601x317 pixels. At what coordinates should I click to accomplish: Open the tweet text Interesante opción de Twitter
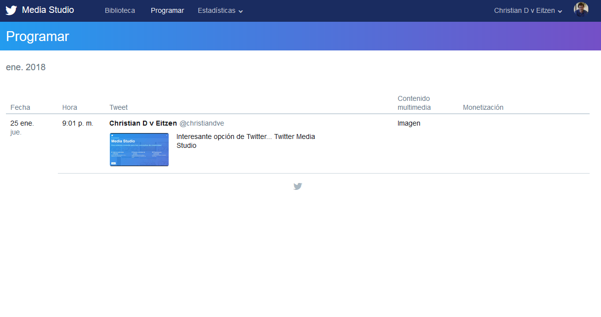tap(246, 141)
